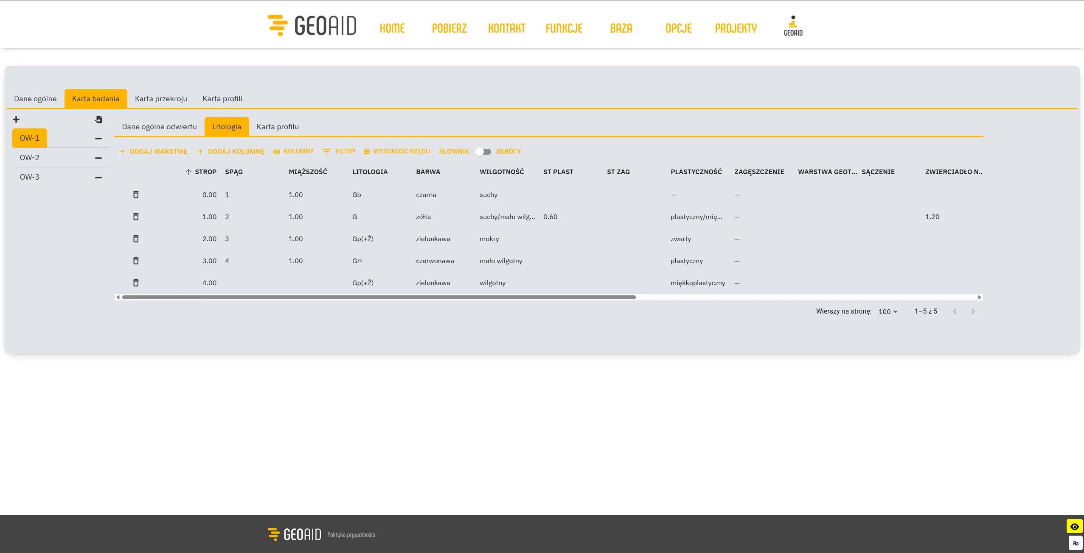Open the Polityka prywatności footer link
This screenshot has height=553, width=1084.
351,535
